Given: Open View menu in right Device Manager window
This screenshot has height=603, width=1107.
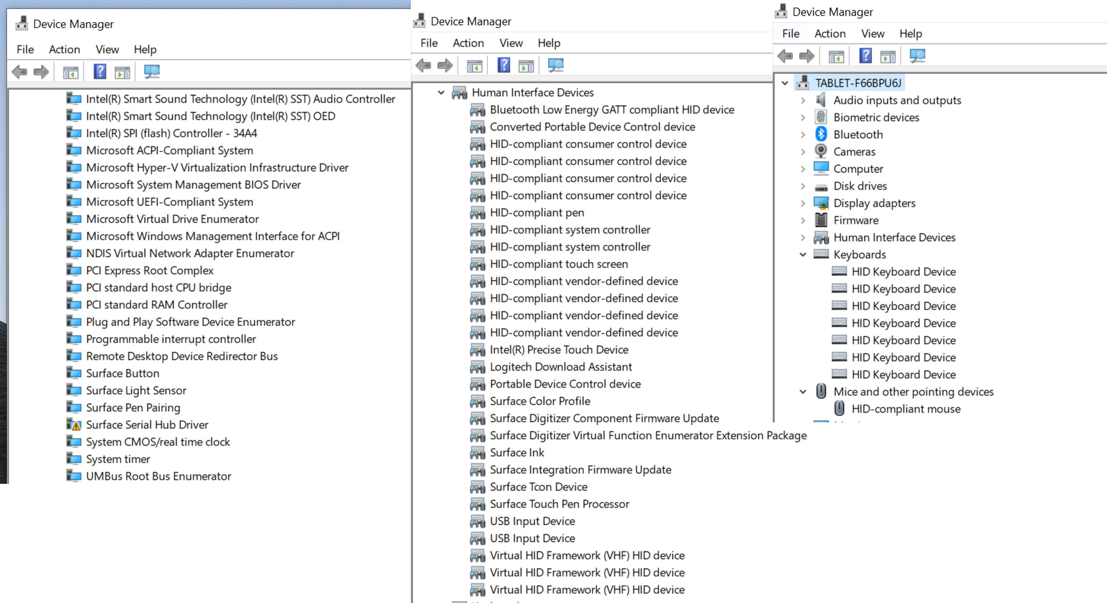Looking at the screenshot, I should 872,34.
